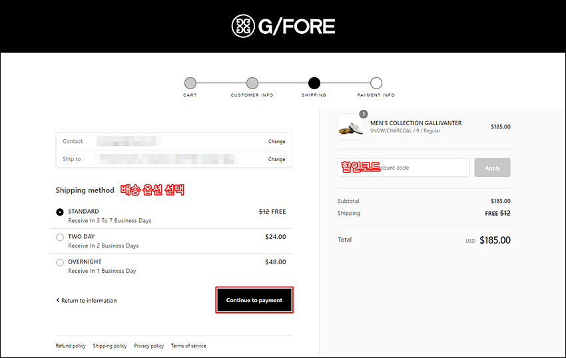Open the Privacy policy link

pyautogui.click(x=148, y=346)
